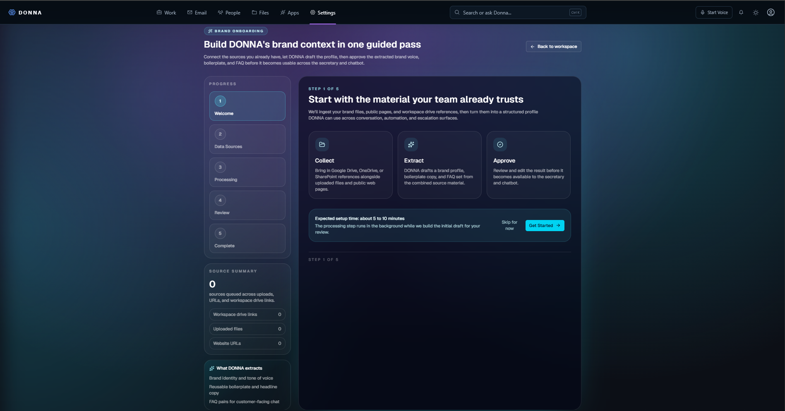This screenshot has width=785, height=411.
Task: Click the Apps icon in nav
Action: pyautogui.click(x=283, y=12)
